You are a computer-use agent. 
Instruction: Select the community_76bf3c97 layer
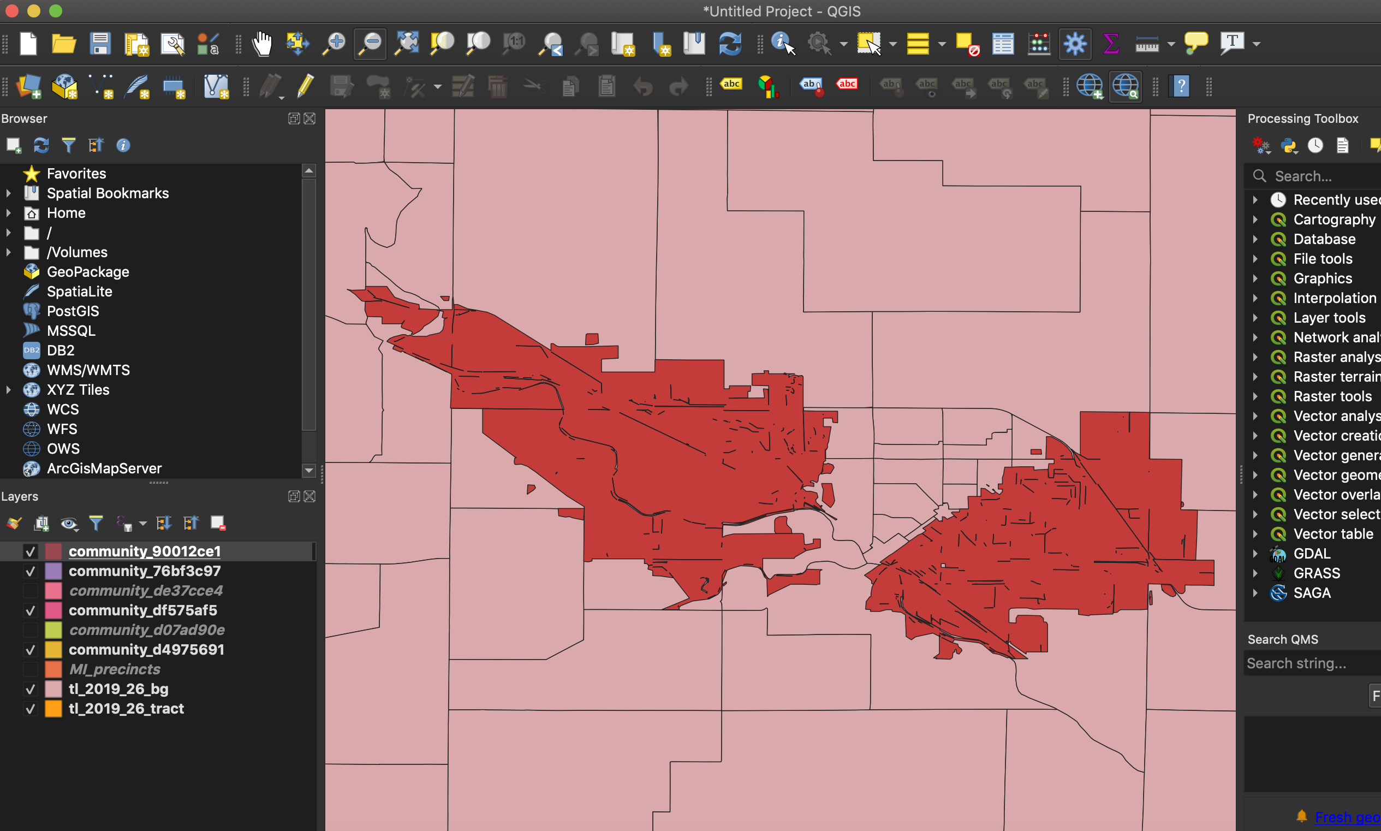[145, 571]
